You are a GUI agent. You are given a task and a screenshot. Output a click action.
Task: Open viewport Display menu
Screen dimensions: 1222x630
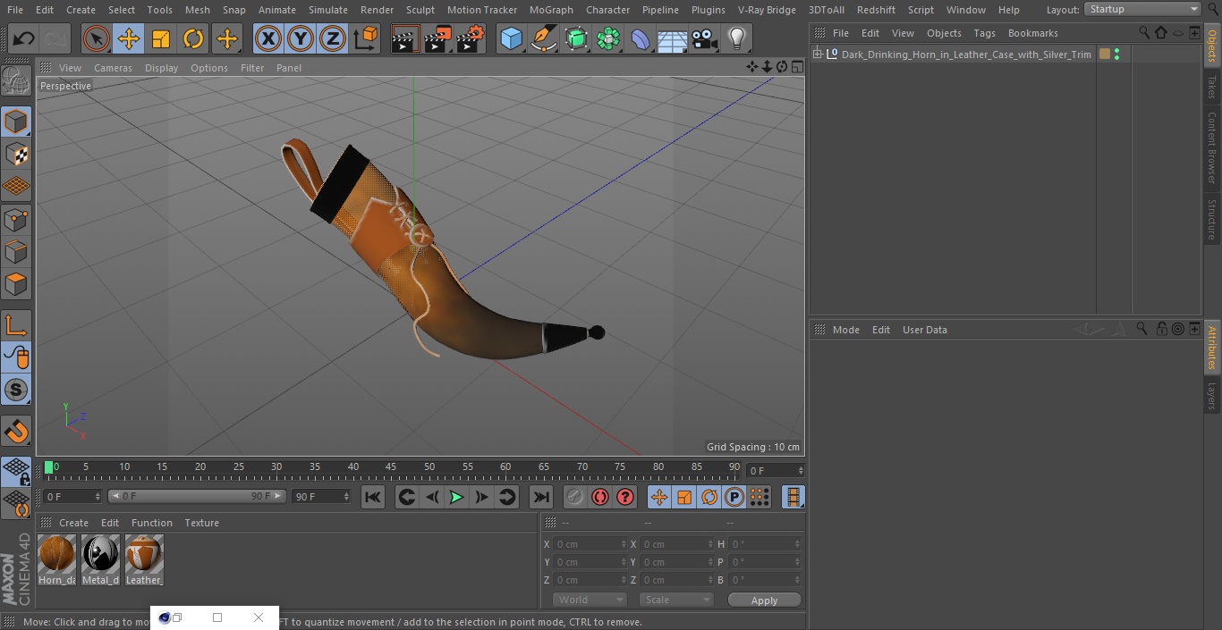[x=161, y=68]
